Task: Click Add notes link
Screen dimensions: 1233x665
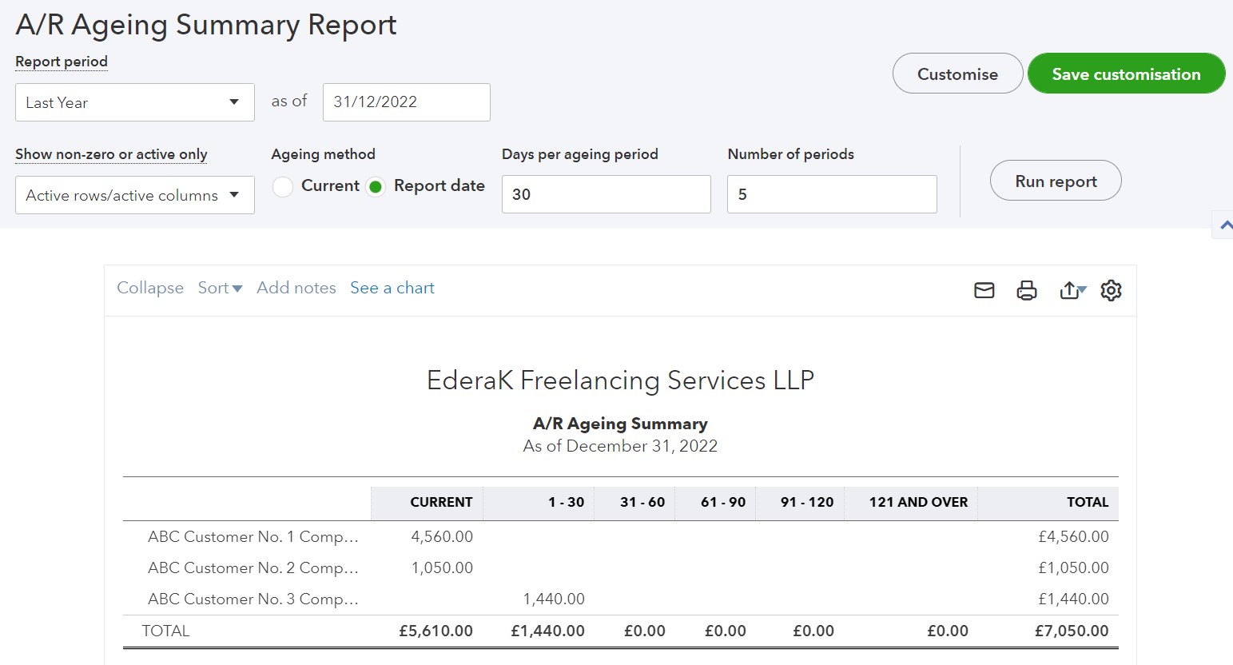Action: pyautogui.click(x=296, y=288)
